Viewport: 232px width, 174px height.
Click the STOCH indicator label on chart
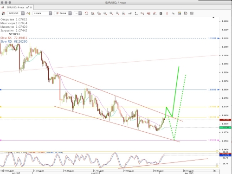pyautogui.click(x=14, y=34)
